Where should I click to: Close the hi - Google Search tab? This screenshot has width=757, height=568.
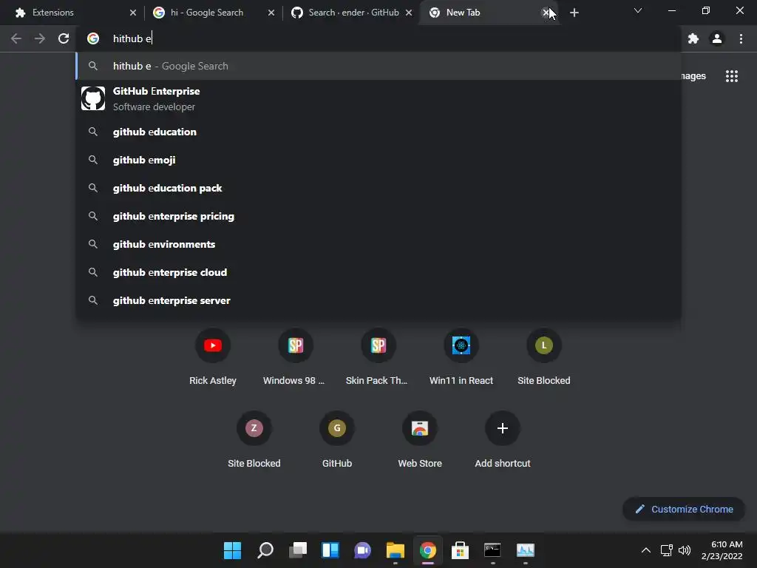pyautogui.click(x=271, y=13)
